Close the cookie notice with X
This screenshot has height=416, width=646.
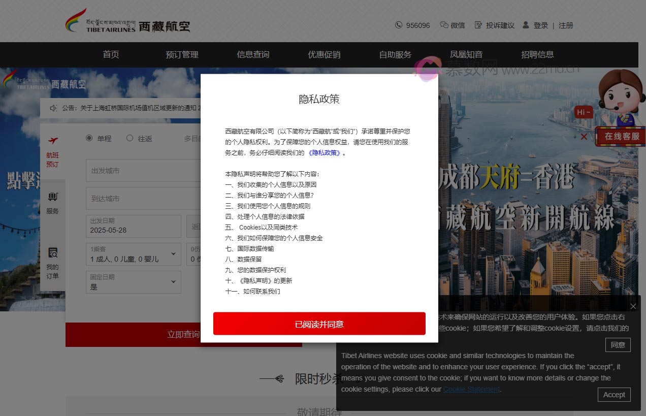point(633,306)
